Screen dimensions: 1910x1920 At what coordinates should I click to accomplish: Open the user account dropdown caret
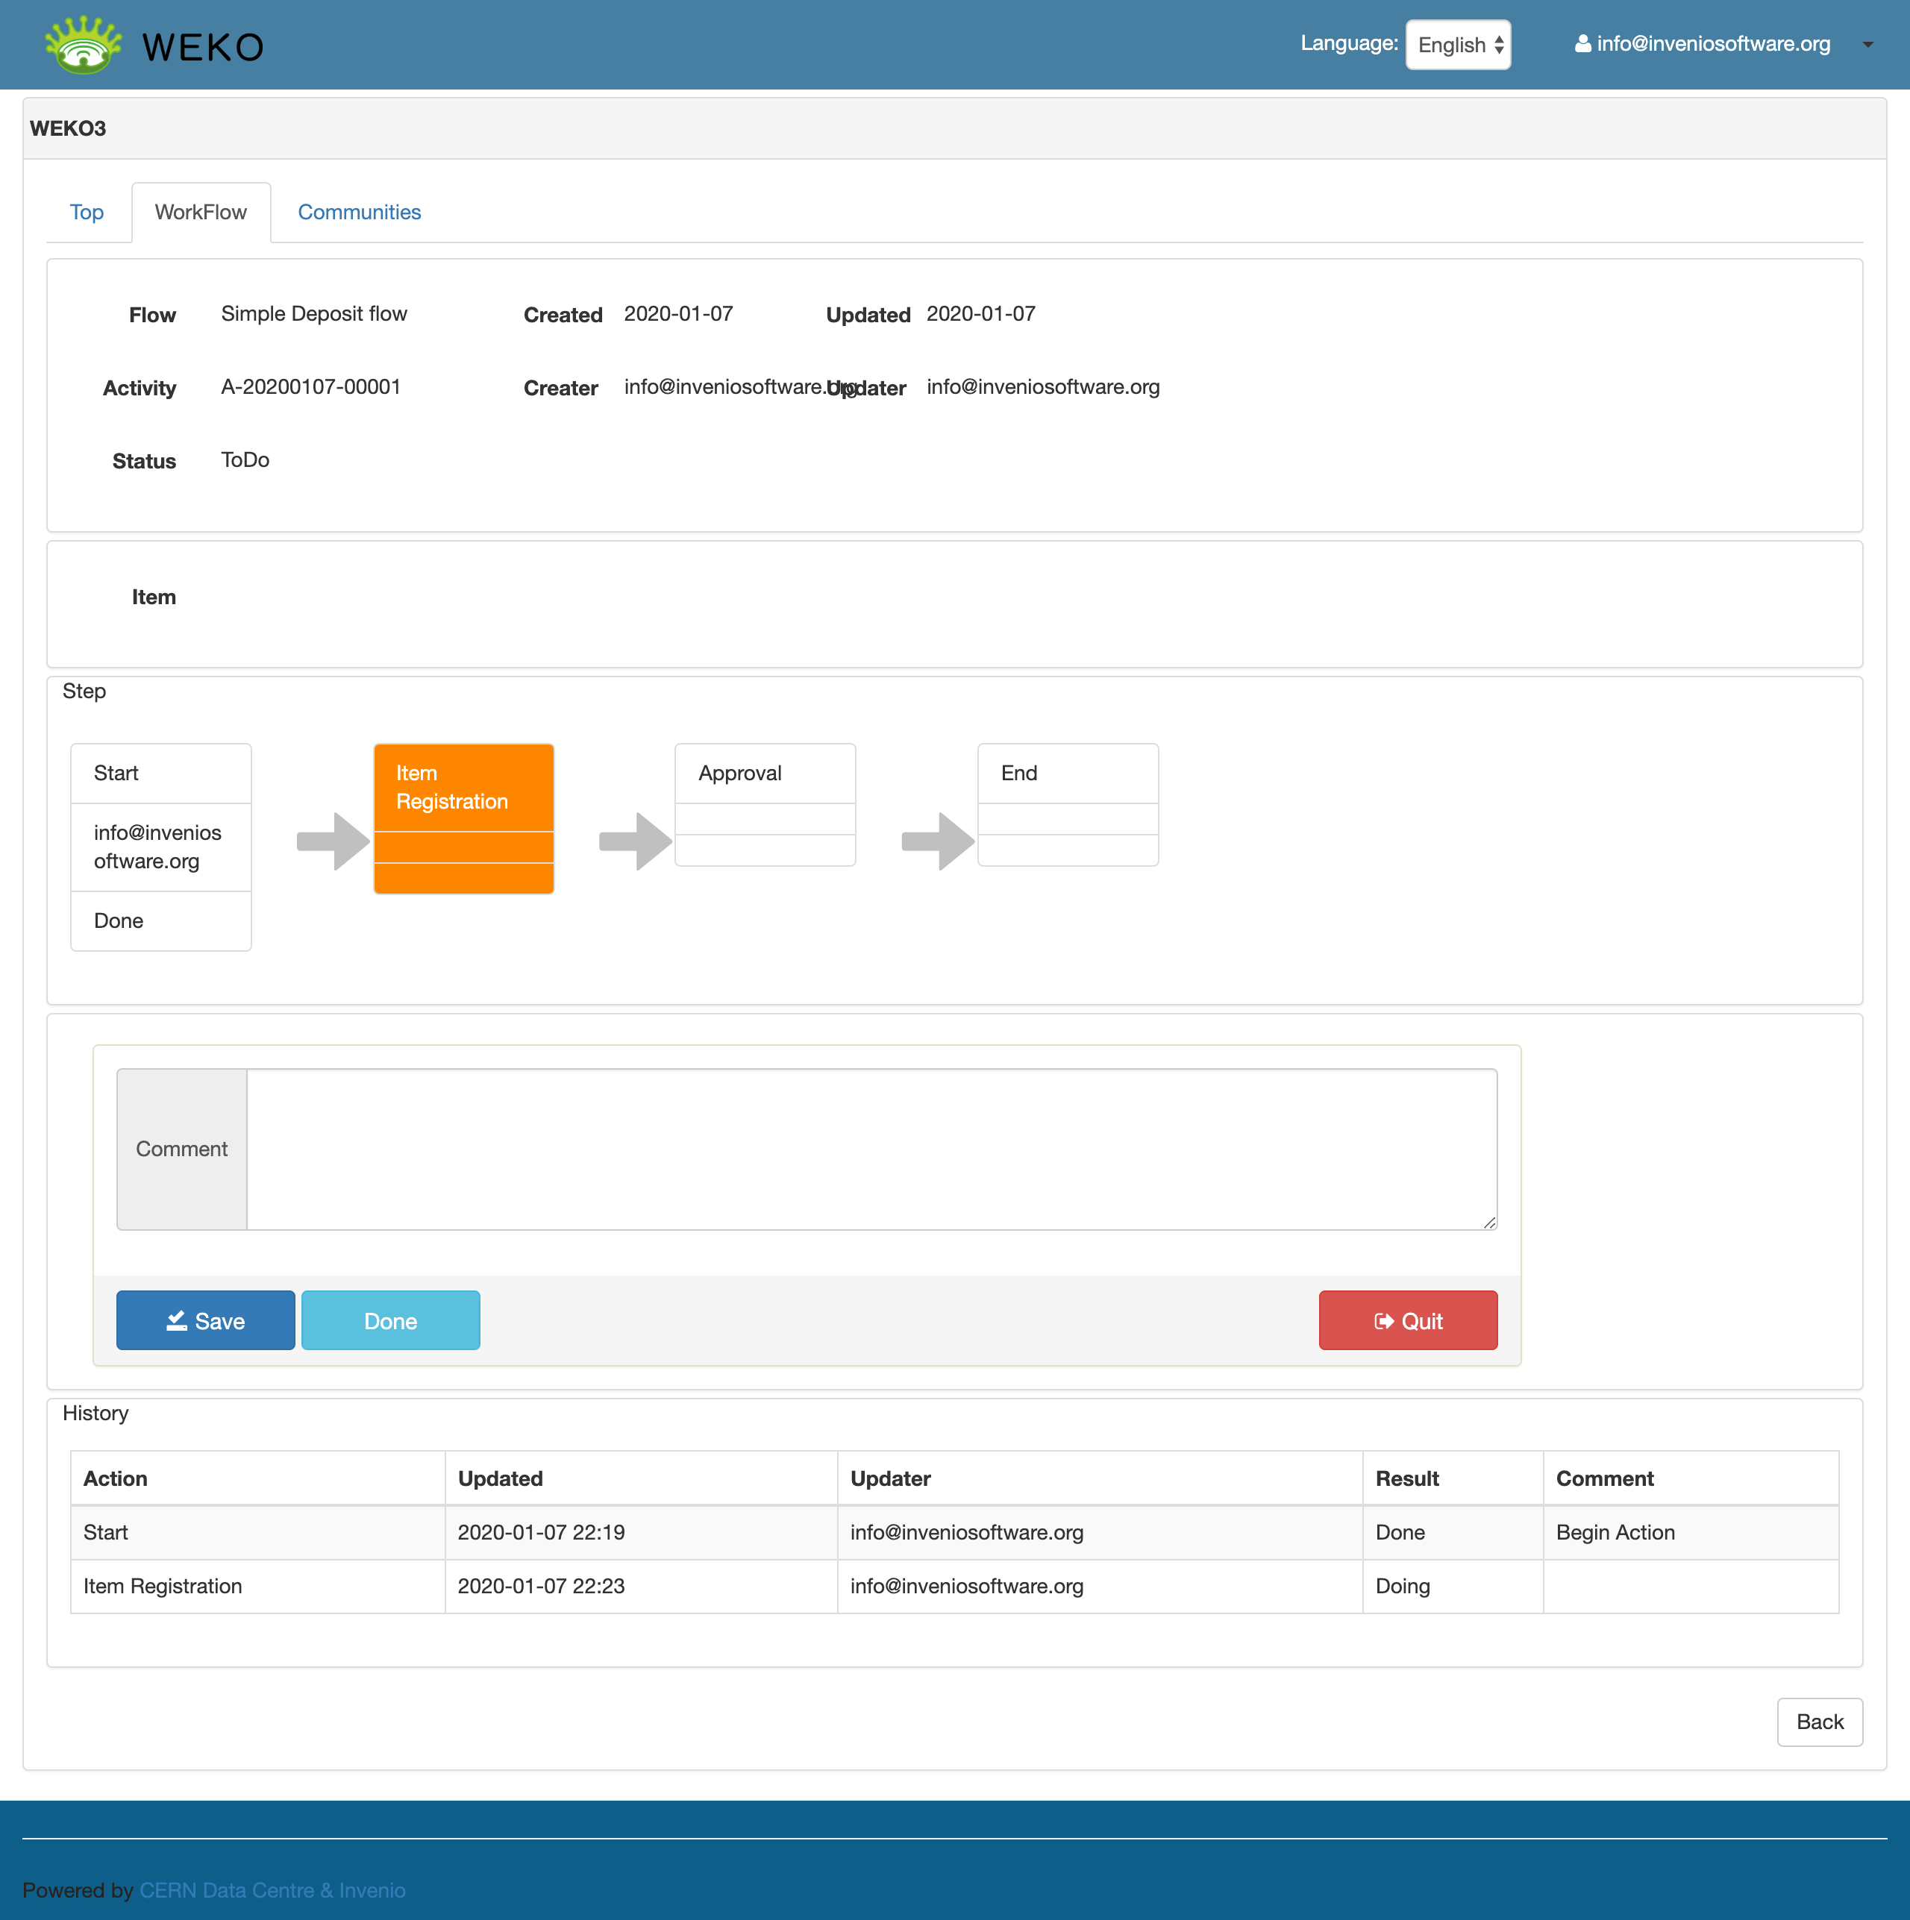[x=1867, y=44]
